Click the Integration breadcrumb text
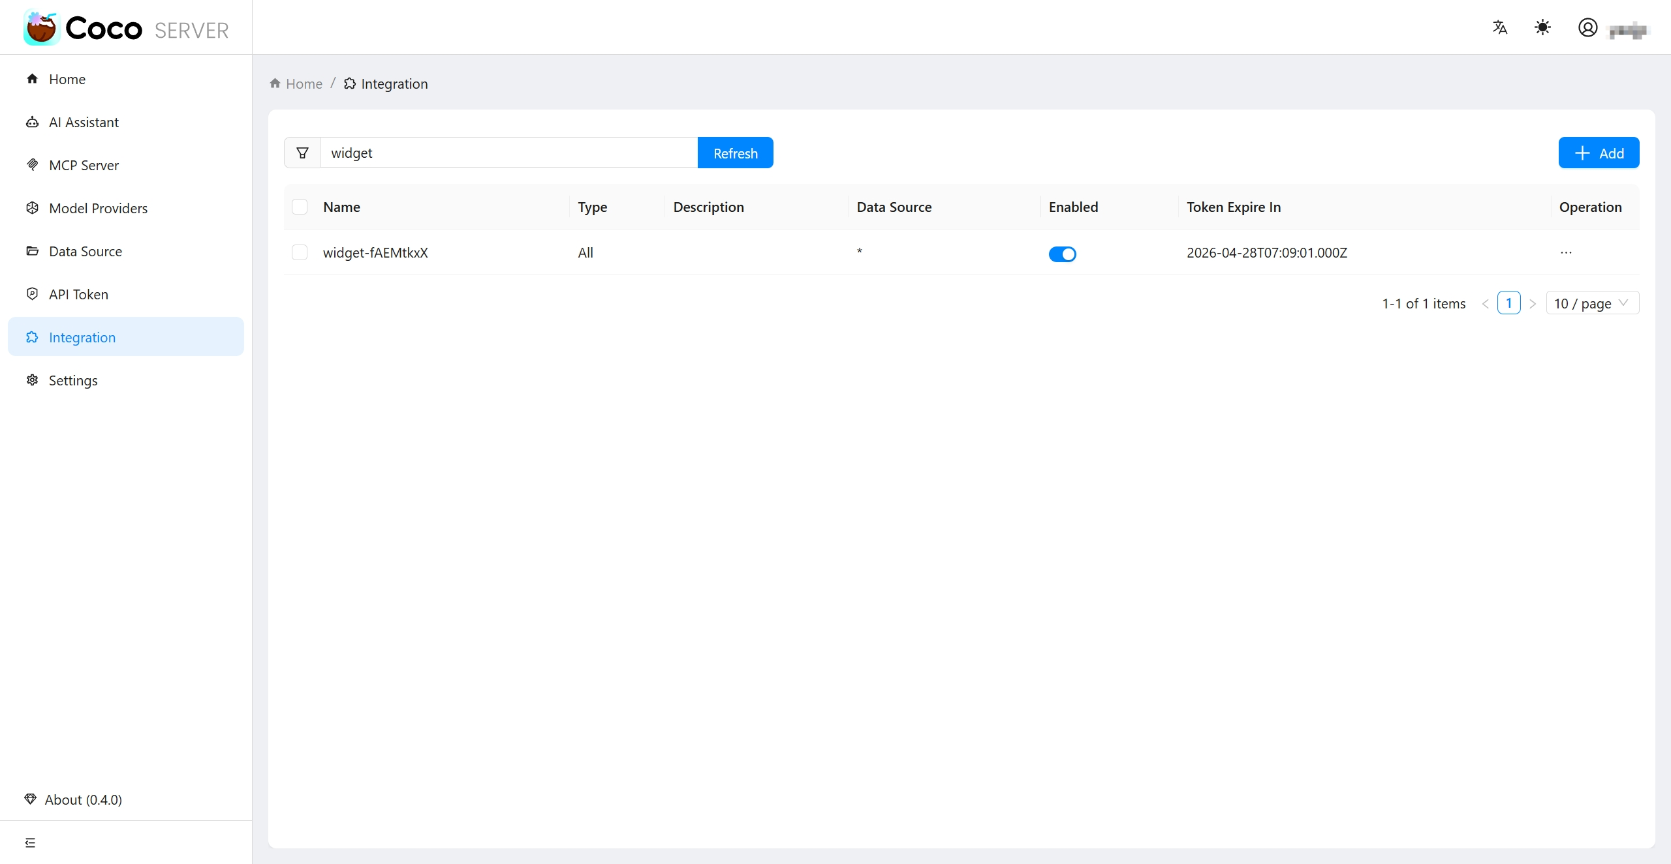This screenshot has height=864, width=1671. pos(394,83)
